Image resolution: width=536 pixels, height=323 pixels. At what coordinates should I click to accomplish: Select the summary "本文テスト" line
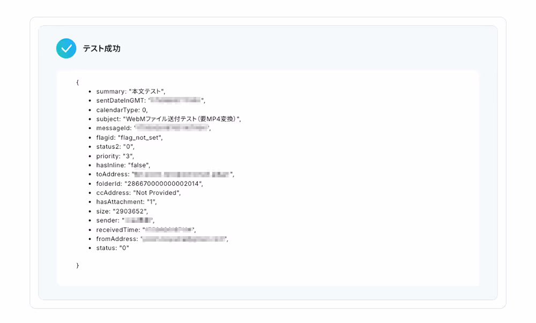tap(131, 92)
